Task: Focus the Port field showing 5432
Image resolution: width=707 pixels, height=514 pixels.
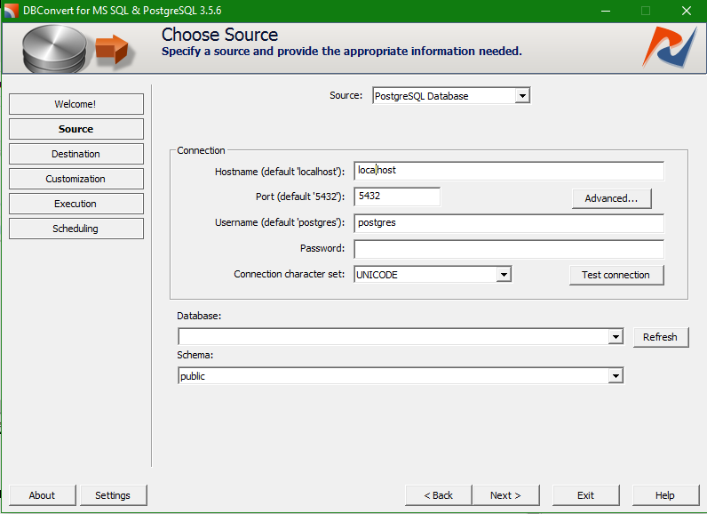Action: [397, 197]
